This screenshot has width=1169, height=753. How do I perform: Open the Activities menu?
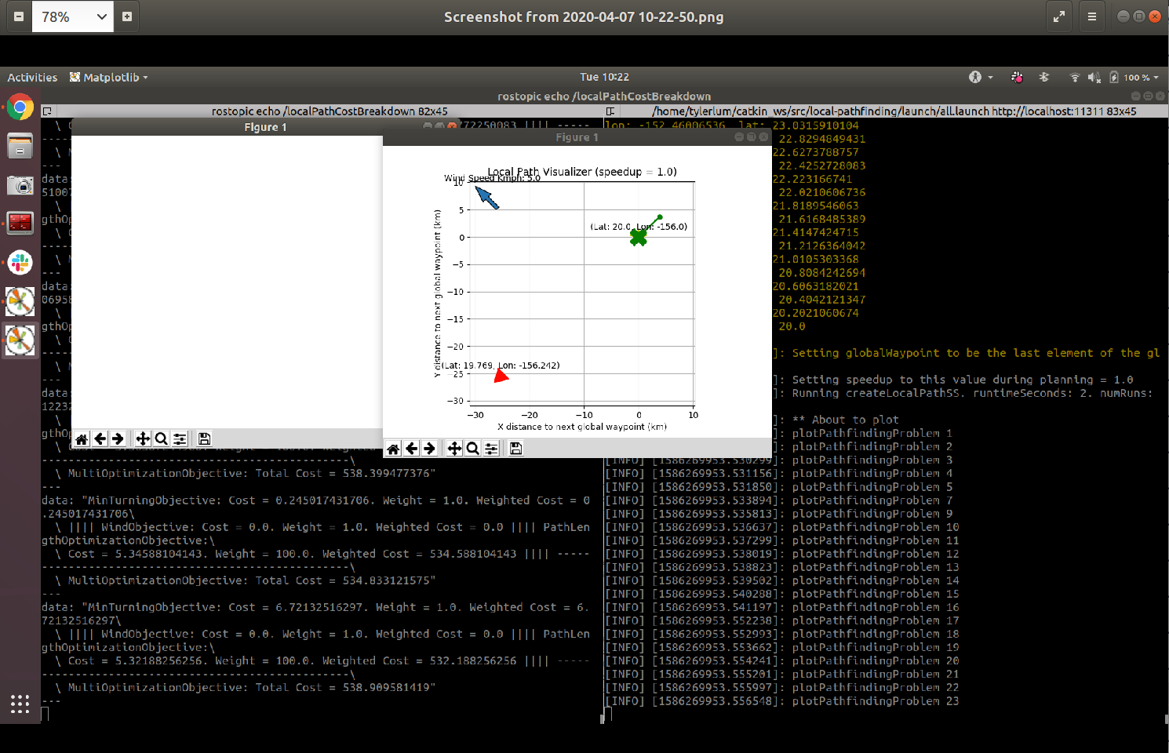coord(32,77)
